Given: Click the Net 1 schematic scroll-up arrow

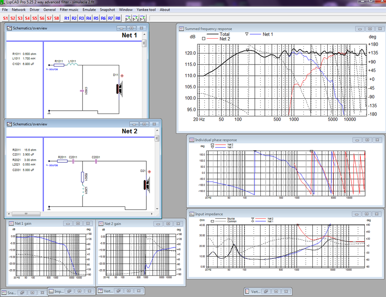Looking at the screenshot, I should tap(144, 35).
